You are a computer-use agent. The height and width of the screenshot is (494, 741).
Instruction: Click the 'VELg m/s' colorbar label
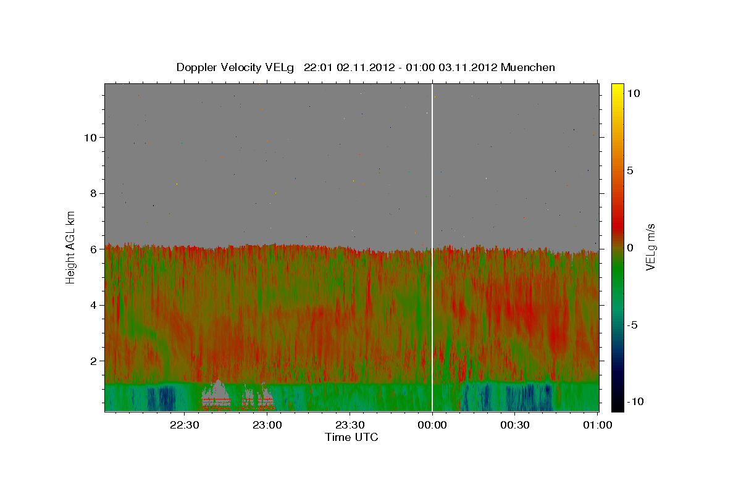(650, 247)
